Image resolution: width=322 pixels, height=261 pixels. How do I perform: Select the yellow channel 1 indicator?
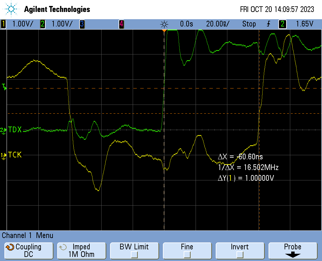(x=3, y=24)
